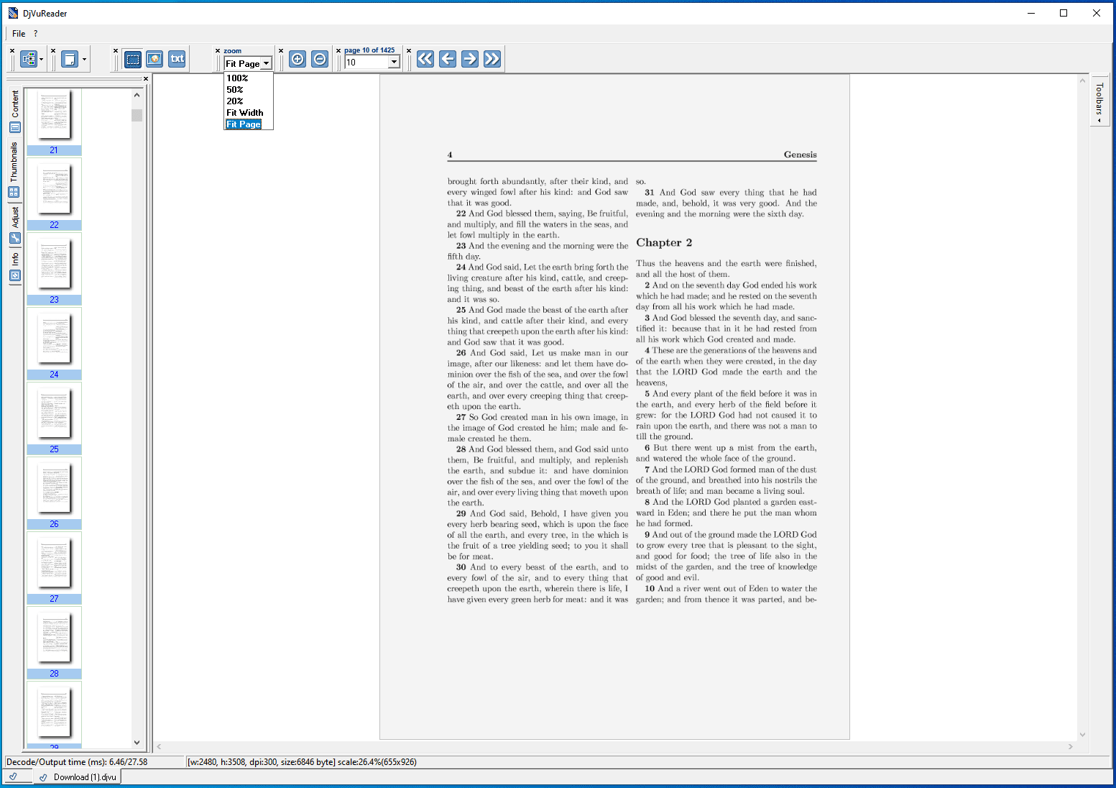Close the page layout toolbar
Image resolution: width=1116 pixels, height=788 pixels.
coord(53,50)
